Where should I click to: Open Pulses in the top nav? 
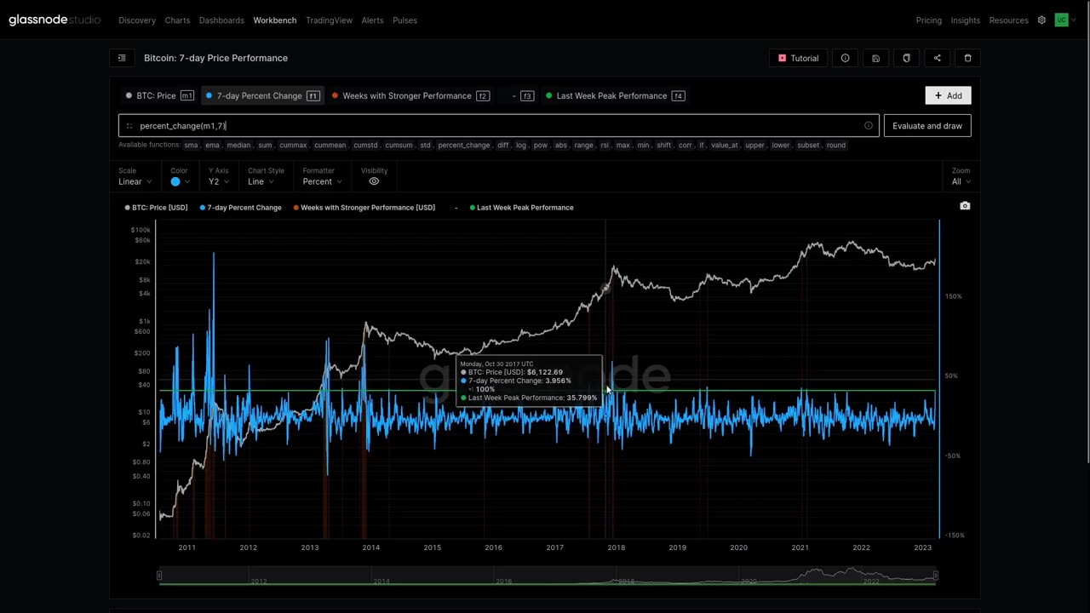pos(404,20)
